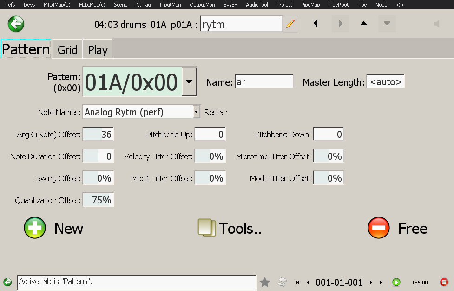Click the Rescan button
Viewport: 454px width, 291px height.
coord(216,113)
